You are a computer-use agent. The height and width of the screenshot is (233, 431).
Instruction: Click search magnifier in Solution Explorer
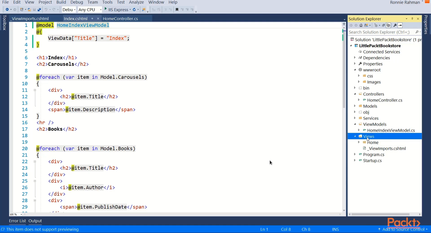(x=417, y=32)
